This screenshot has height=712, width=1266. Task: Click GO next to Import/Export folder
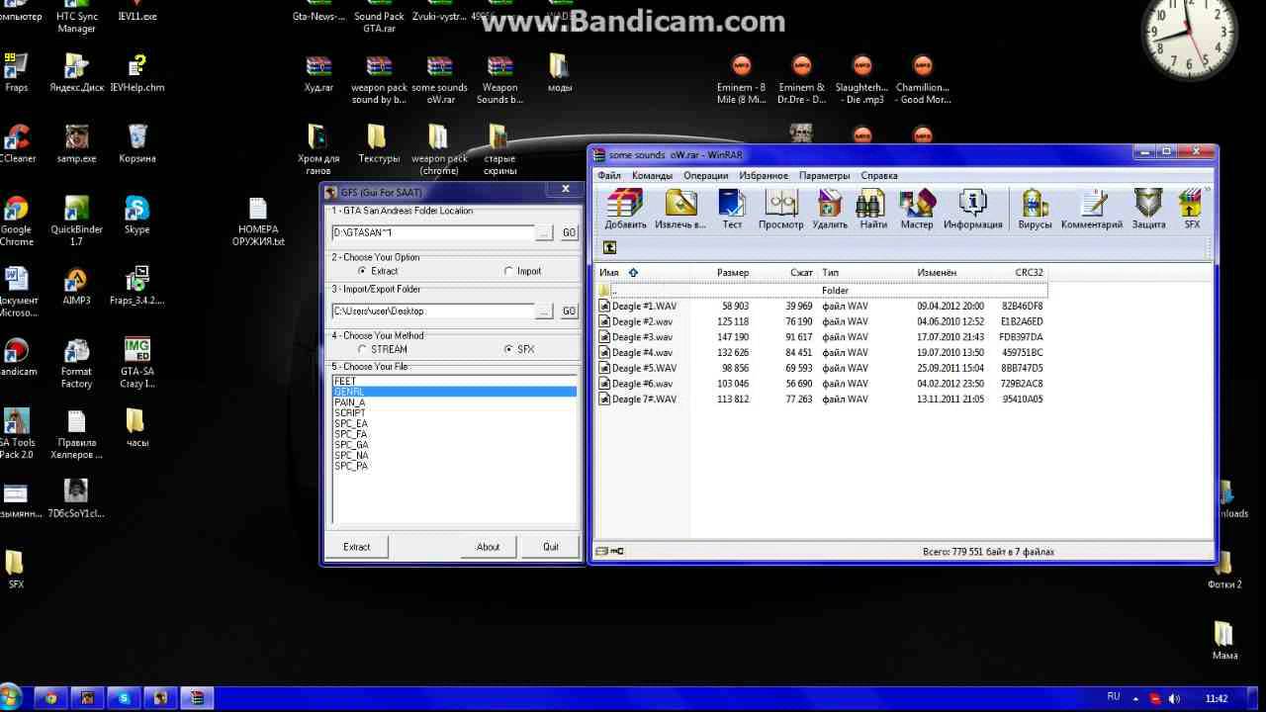click(x=569, y=311)
